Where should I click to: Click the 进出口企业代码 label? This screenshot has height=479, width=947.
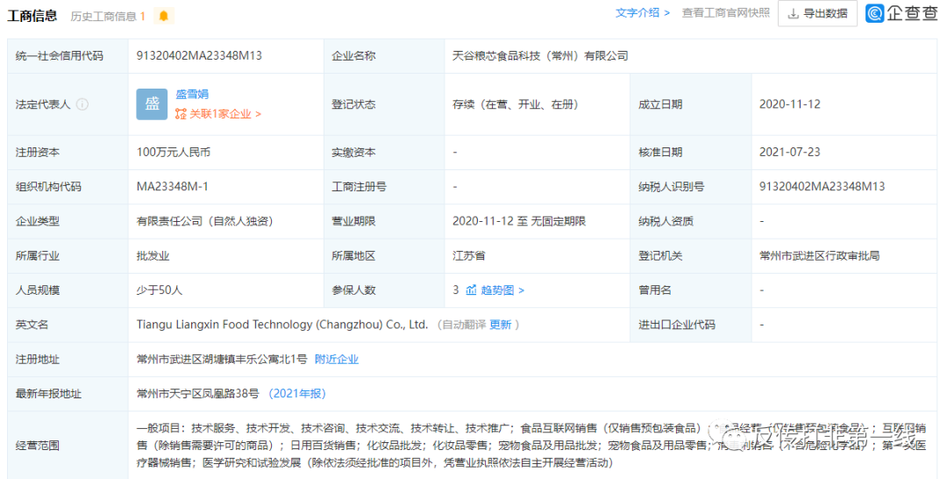(677, 325)
